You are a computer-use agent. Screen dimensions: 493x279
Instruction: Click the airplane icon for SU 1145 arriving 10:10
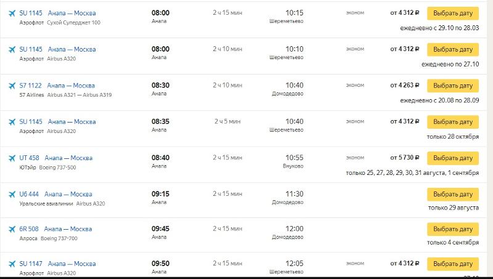coord(12,49)
